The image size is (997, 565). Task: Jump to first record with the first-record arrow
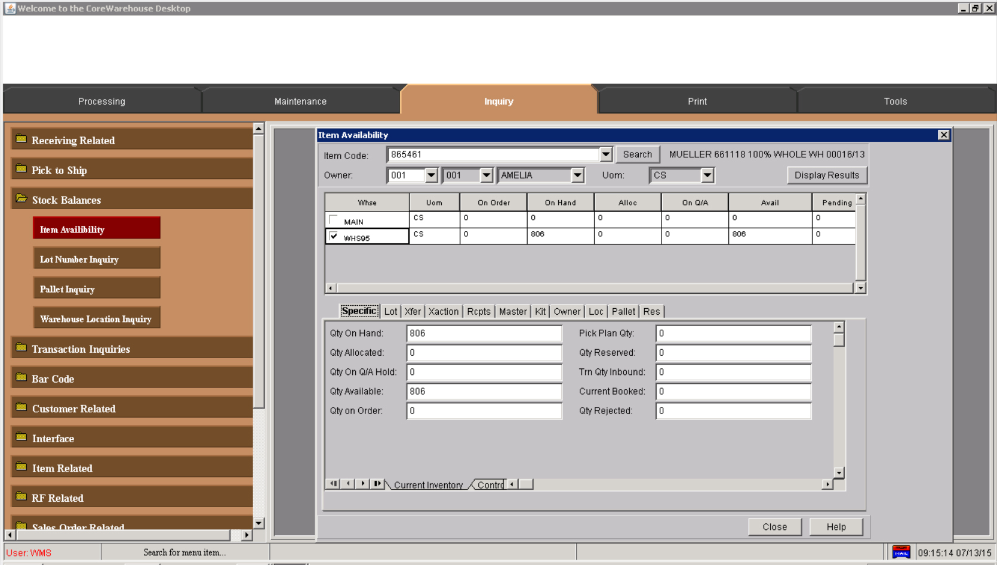pos(333,483)
